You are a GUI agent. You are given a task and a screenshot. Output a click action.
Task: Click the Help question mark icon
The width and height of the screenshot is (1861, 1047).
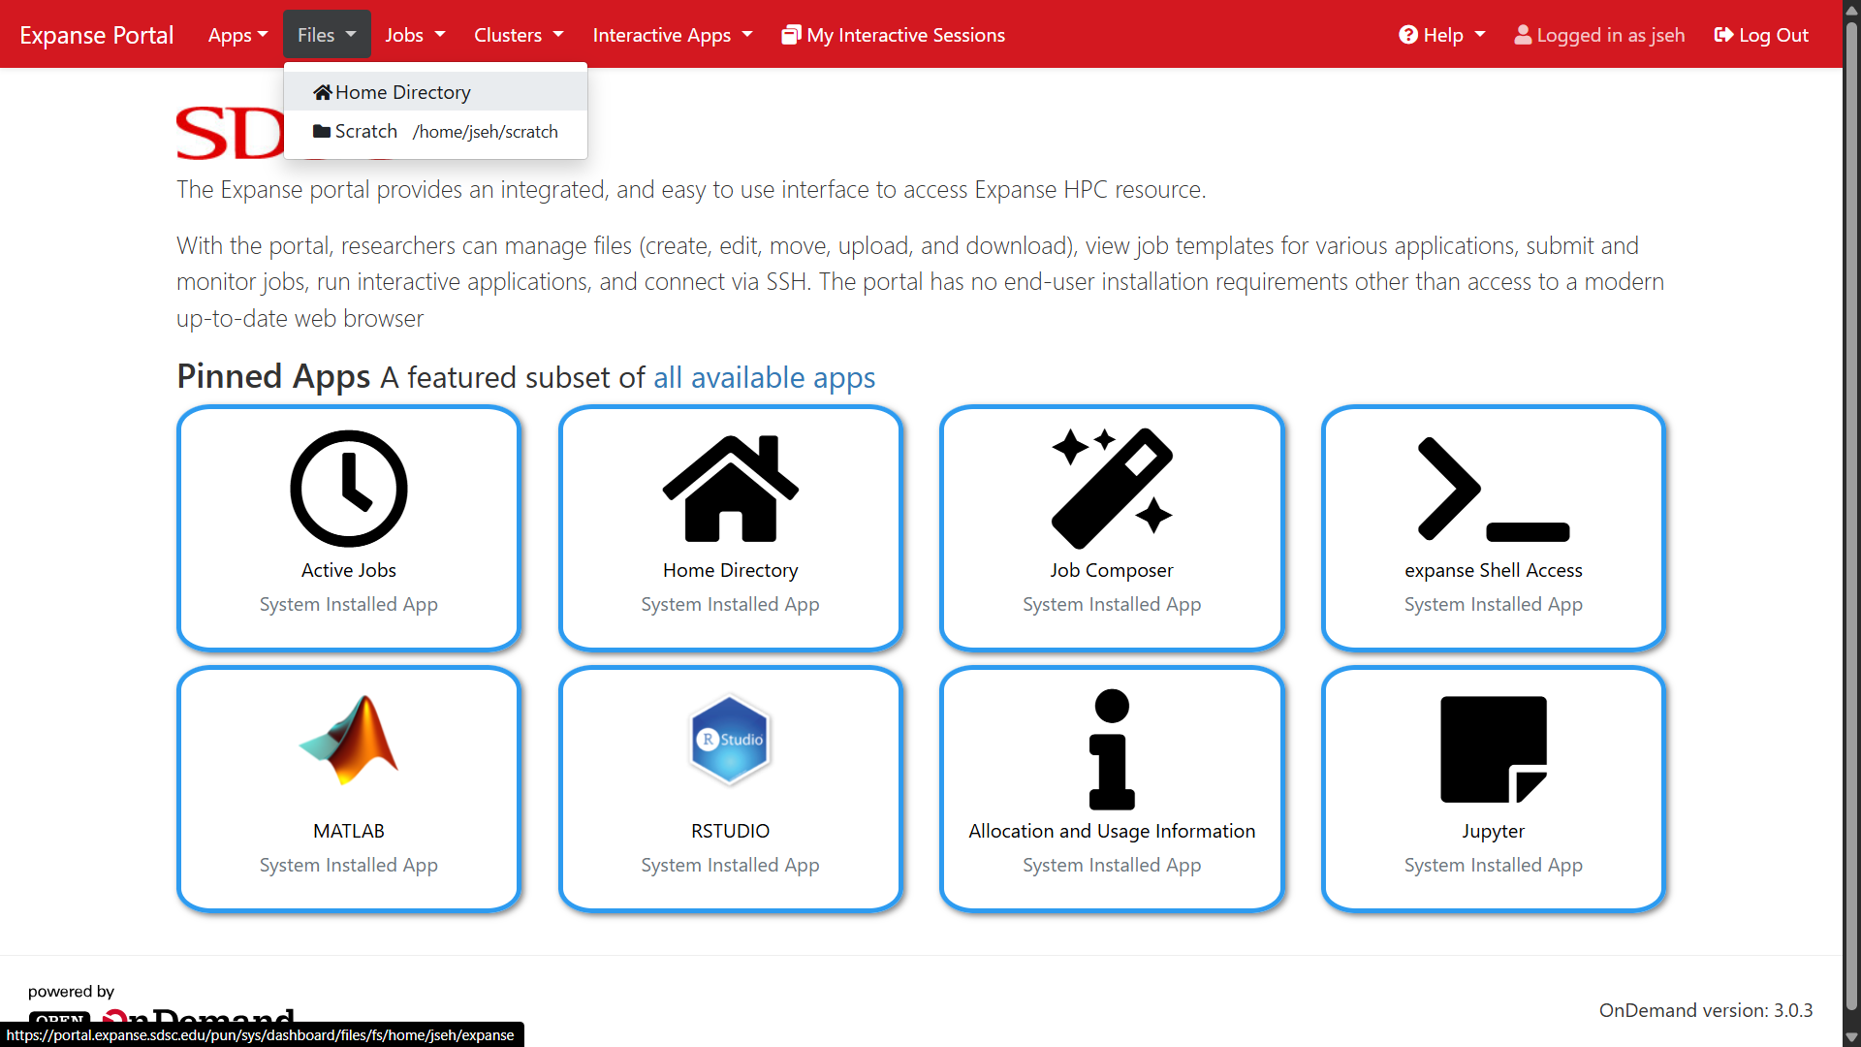[x=1407, y=35]
